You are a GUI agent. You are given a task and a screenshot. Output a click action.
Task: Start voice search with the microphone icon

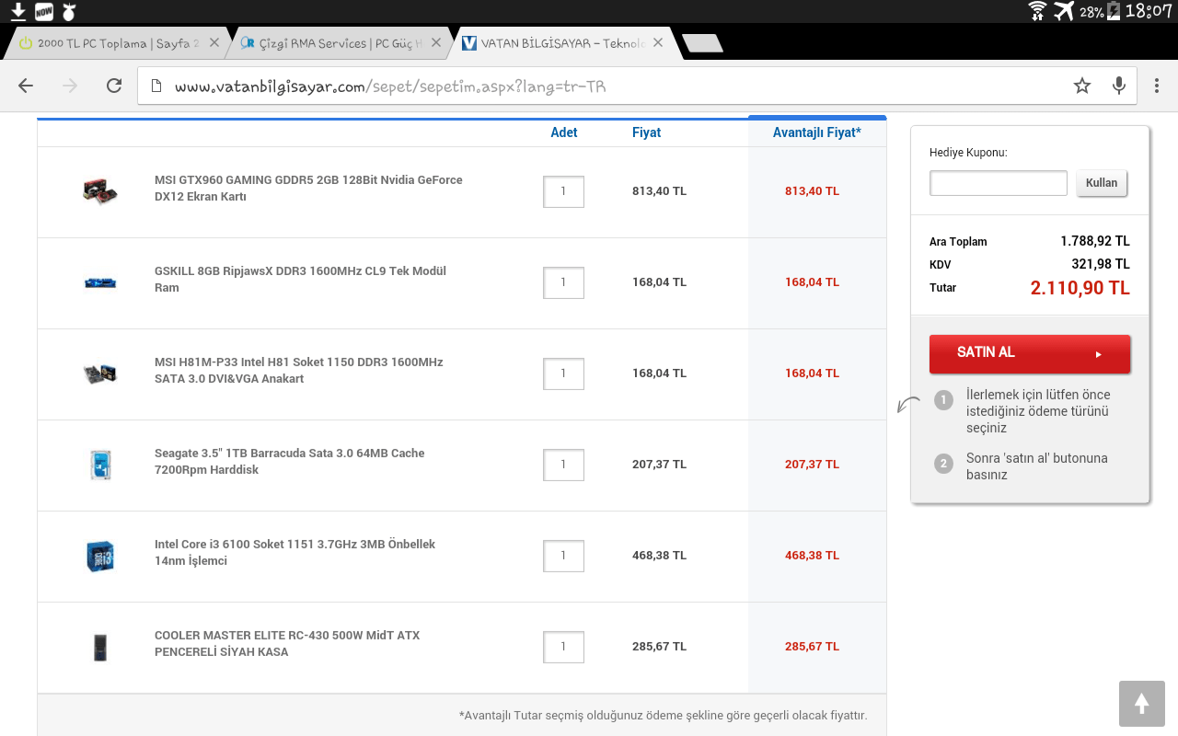1119,86
